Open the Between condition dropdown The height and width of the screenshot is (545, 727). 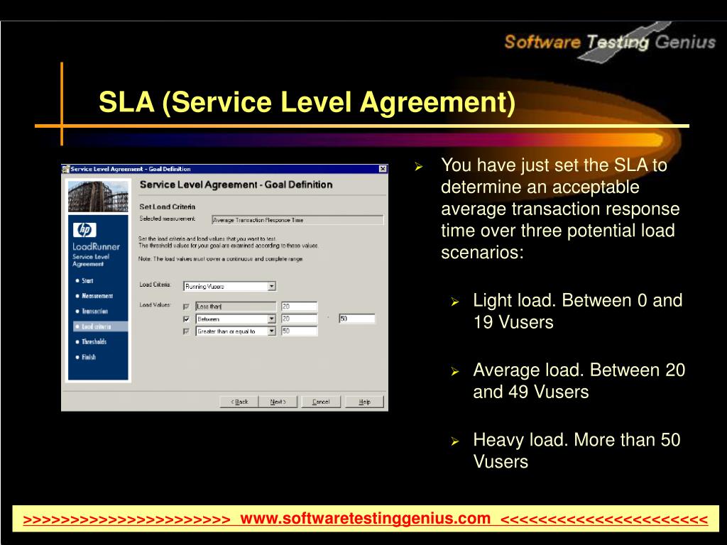pos(272,319)
